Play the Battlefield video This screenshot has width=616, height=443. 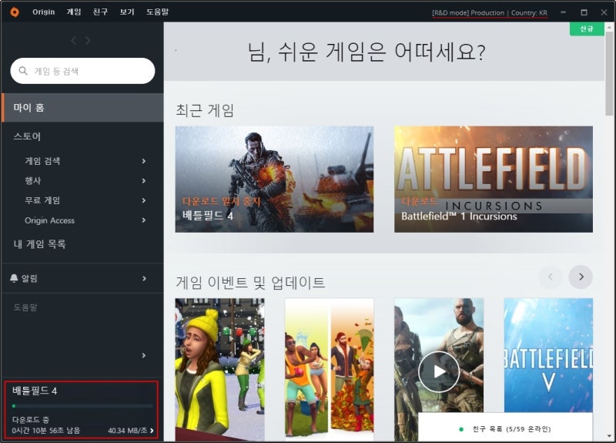point(439,371)
